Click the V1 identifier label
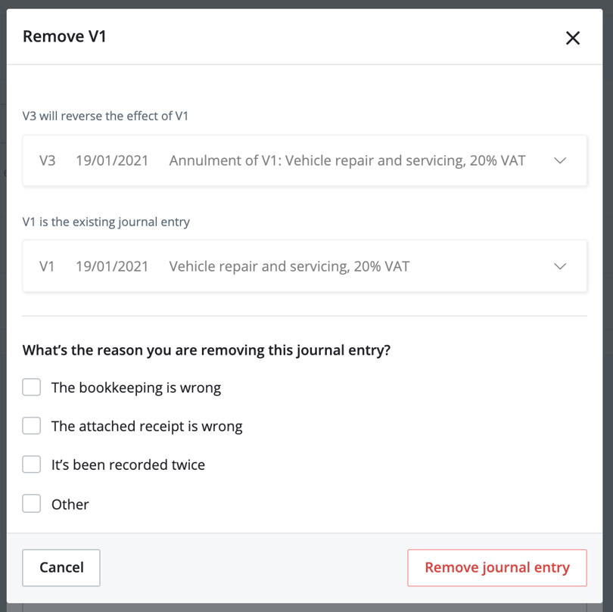 click(x=48, y=266)
